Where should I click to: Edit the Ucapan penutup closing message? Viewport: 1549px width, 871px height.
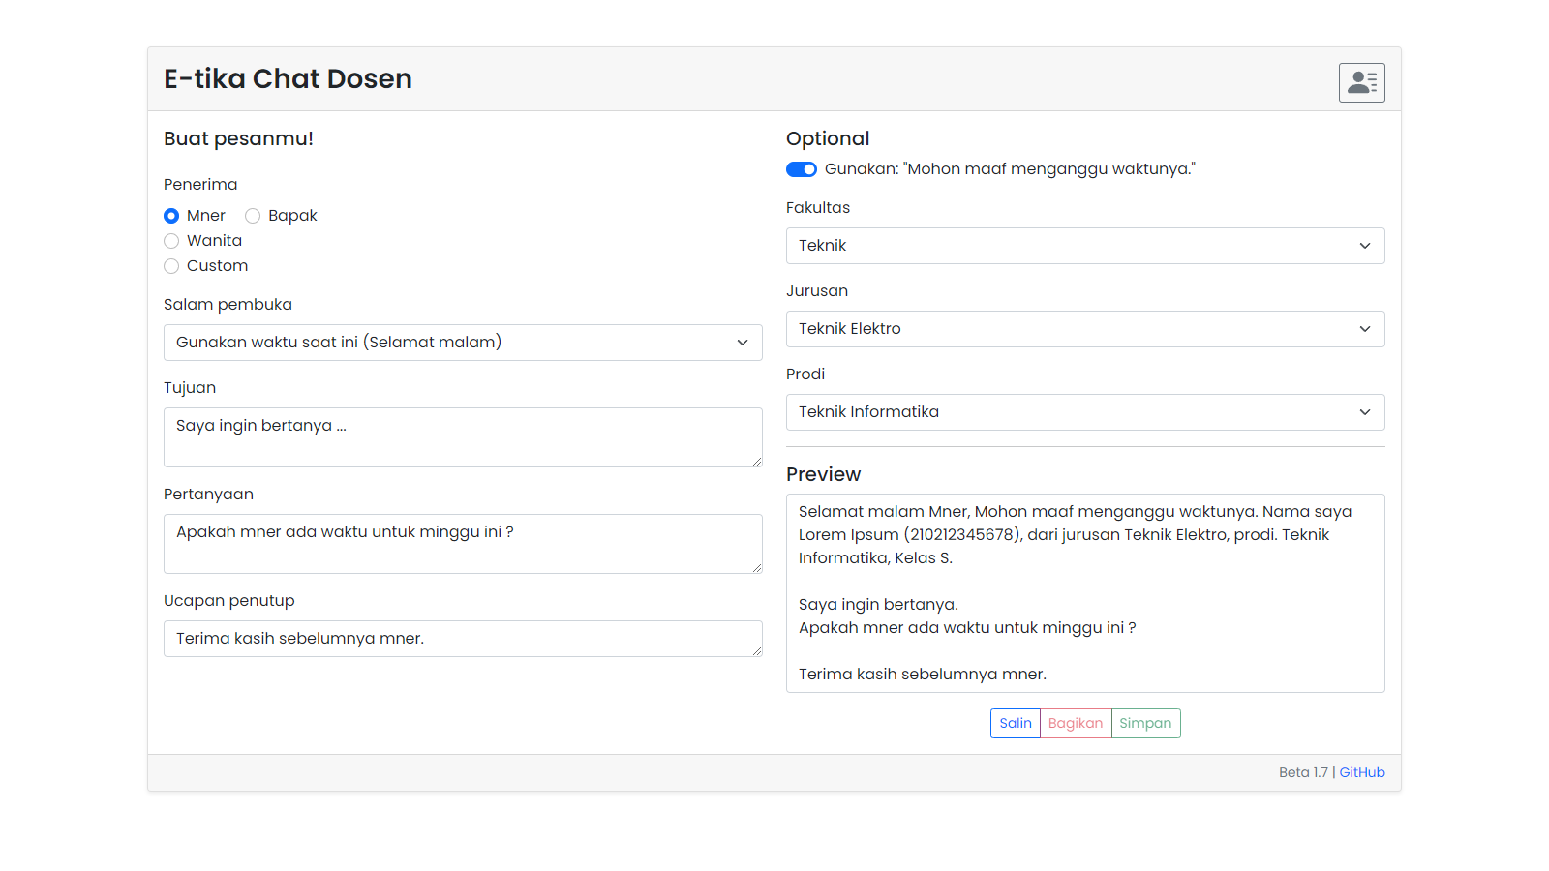point(463,639)
